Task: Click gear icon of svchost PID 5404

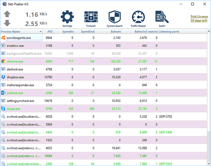Action: click(3, 132)
